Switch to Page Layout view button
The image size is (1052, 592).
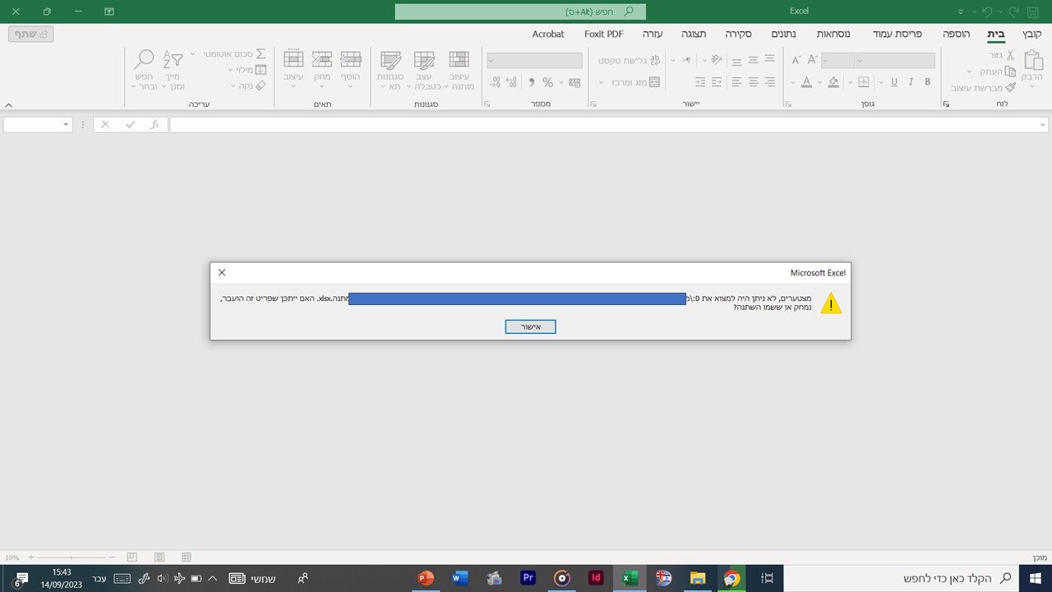pyautogui.click(x=159, y=557)
